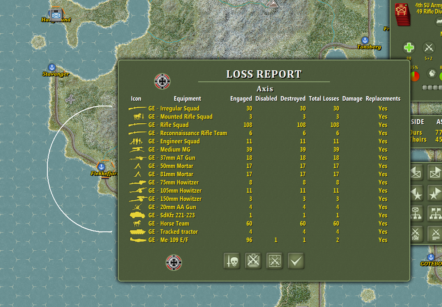The height and width of the screenshot is (307, 442).
Task: Click the crossed swords combat strength icon
Action: point(429,48)
